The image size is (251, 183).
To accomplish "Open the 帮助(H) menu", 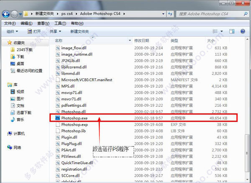I will [x=77, y=23].
